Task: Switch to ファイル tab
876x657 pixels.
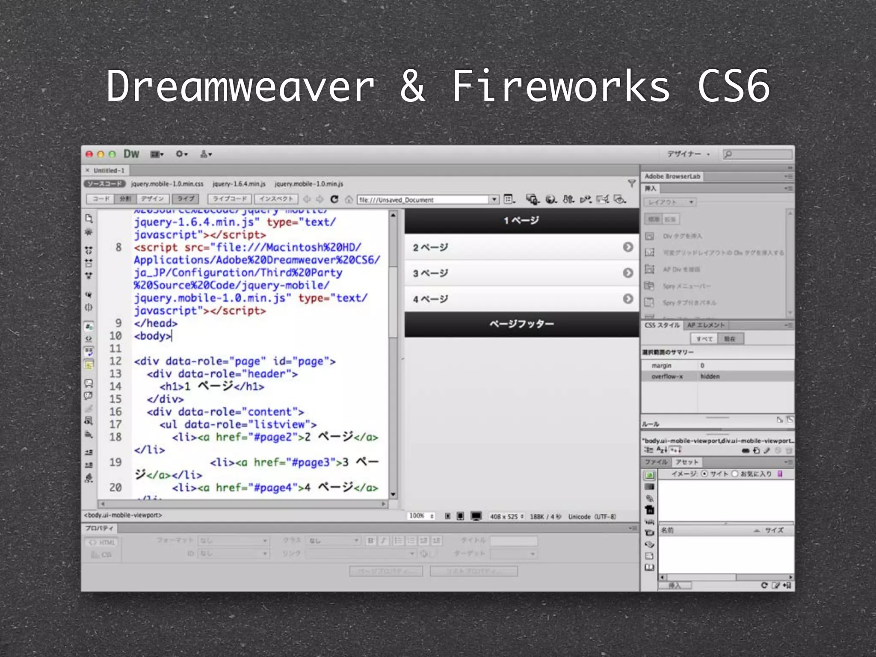Action: click(656, 462)
